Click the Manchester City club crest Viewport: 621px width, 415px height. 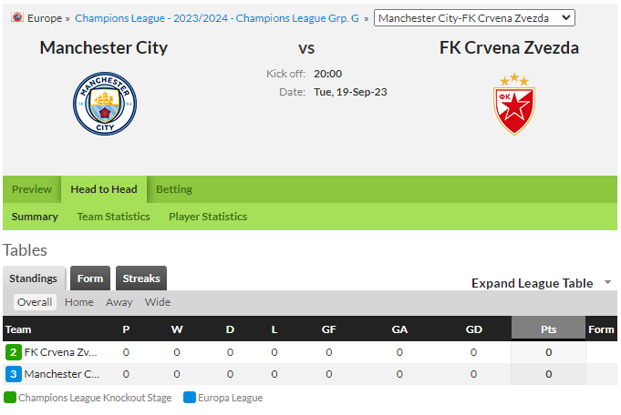105,104
